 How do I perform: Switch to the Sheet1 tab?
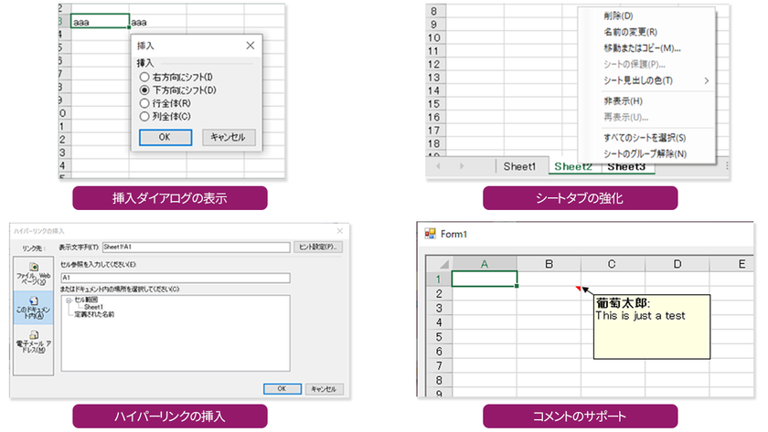[x=519, y=166]
